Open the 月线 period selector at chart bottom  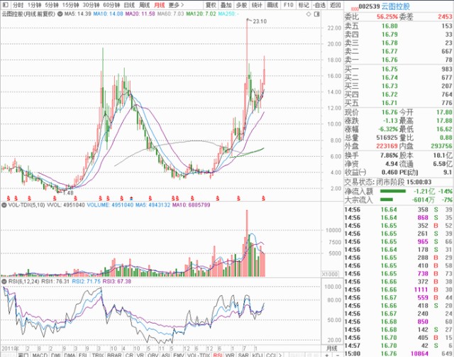pos(331,348)
